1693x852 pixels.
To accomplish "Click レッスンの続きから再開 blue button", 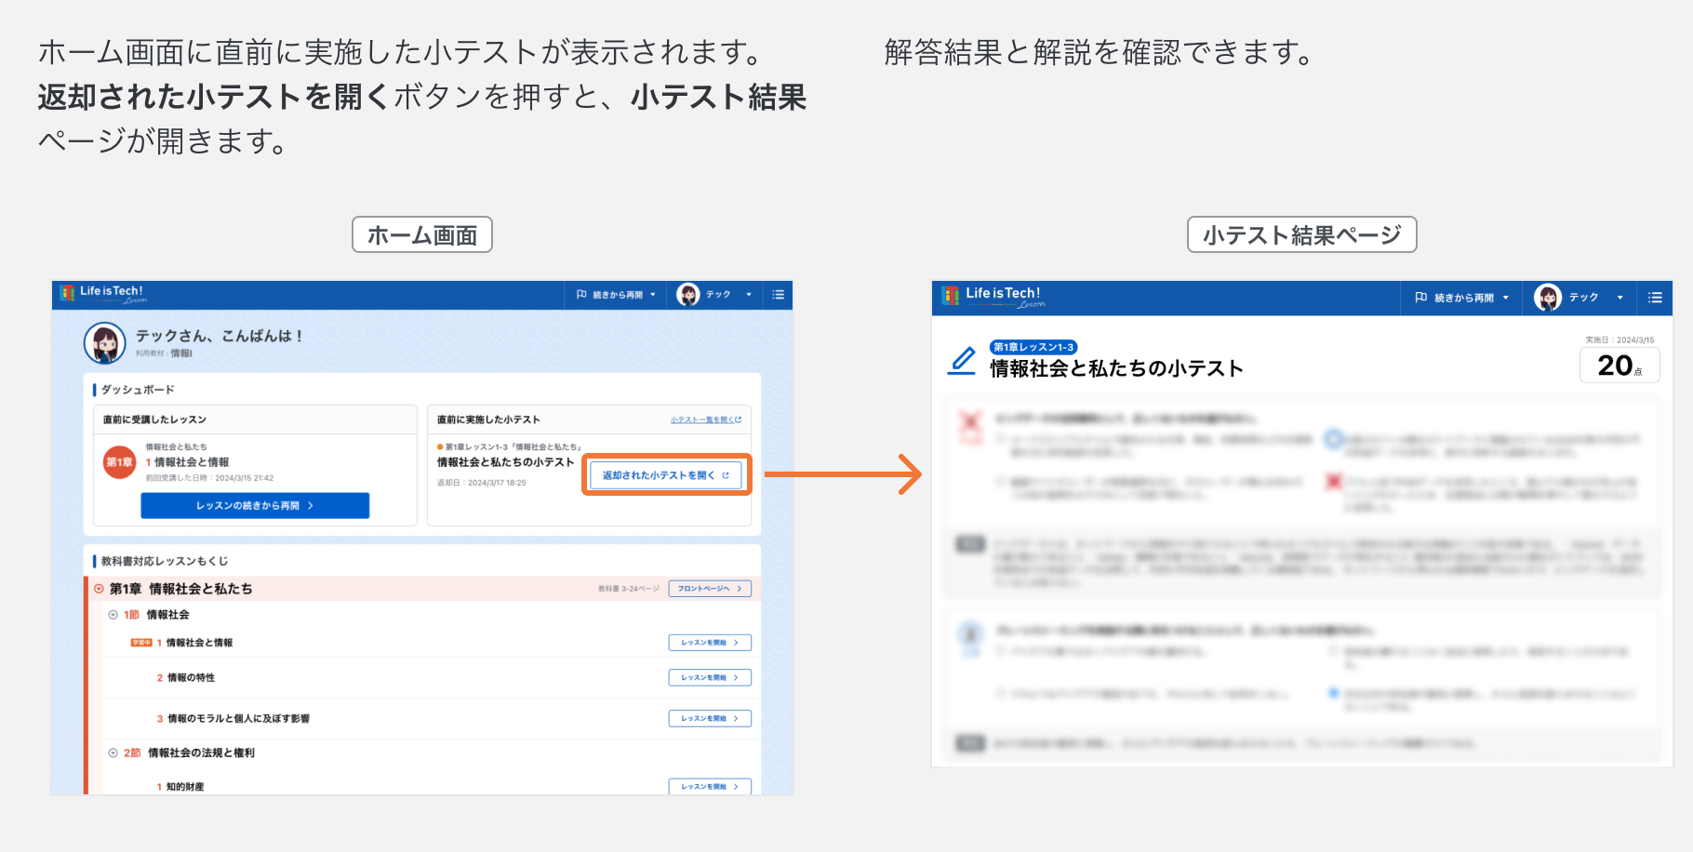I will (x=255, y=505).
